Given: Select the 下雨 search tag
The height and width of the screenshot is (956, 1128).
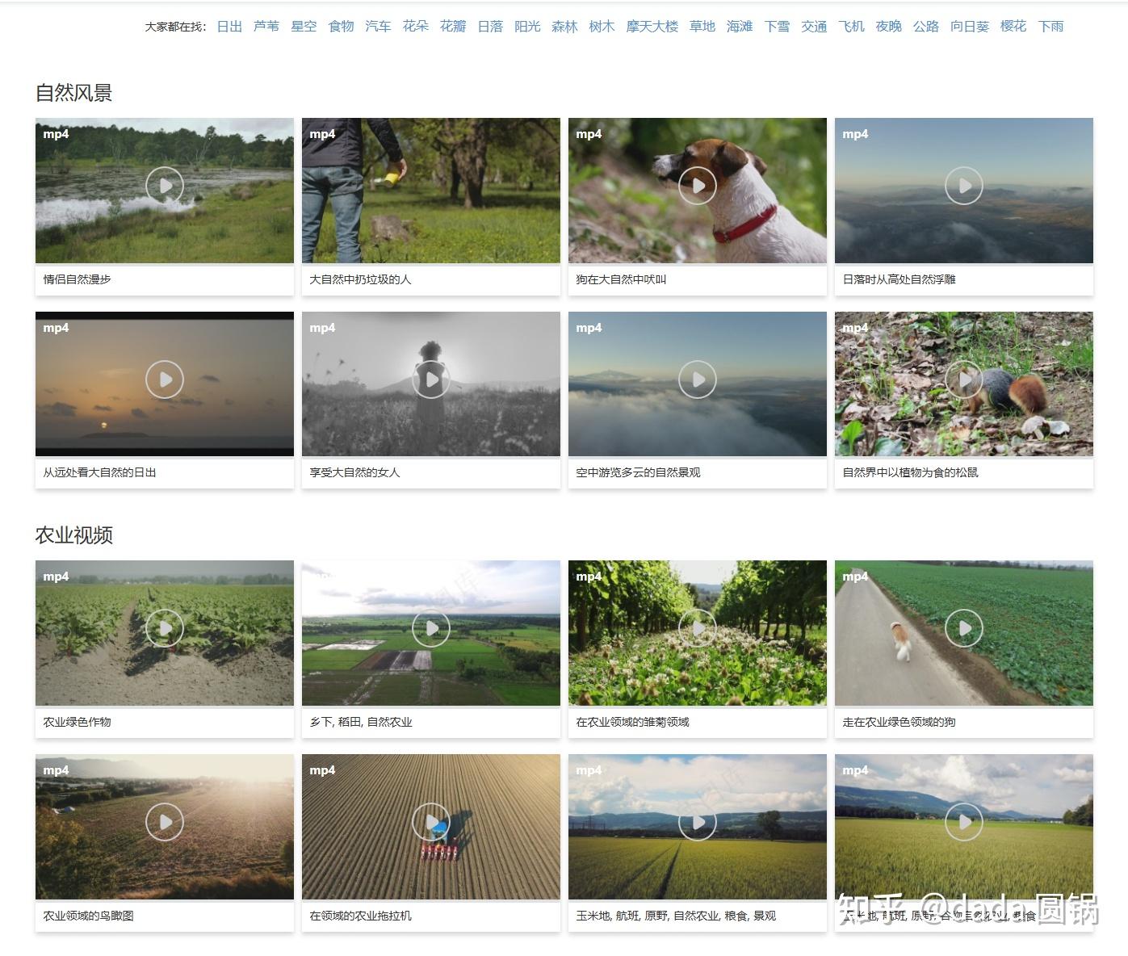Looking at the screenshot, I should point(1050,27).
